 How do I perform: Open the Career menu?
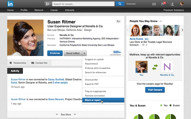pyautogui.click(x=54, y=10)
